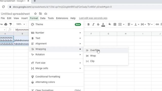Open the name box dropdown arrow
The height and width of the screenshot is (91, 162).
click(5, 30)
